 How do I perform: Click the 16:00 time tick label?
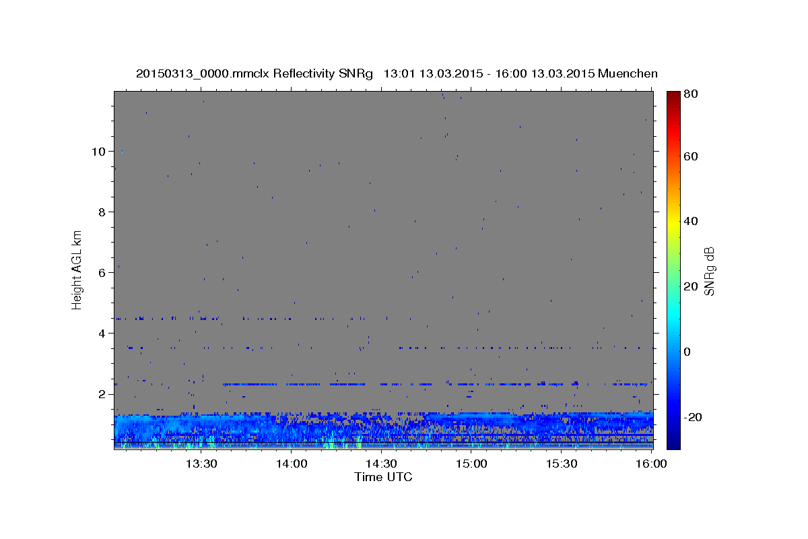coord(651,464)
